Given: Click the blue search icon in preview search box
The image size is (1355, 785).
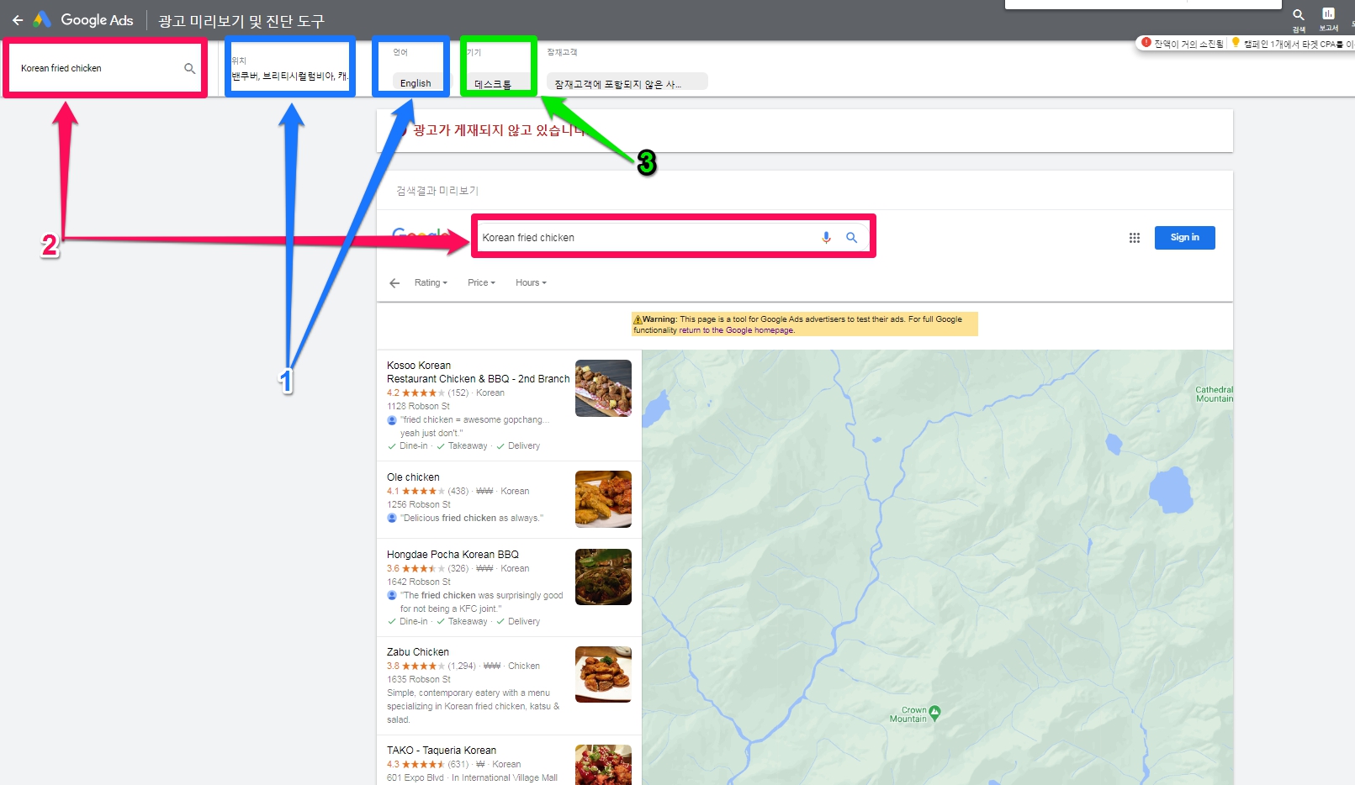Looking at the screenshot, I should pos(851,238).
